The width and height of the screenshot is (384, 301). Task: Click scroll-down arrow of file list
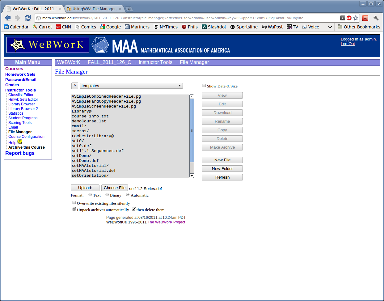coord(192,176)
